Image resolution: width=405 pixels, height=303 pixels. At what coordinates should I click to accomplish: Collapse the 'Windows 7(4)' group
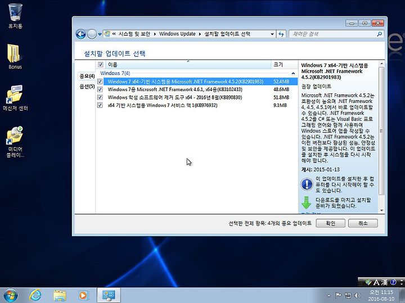[x=293, y=74]
